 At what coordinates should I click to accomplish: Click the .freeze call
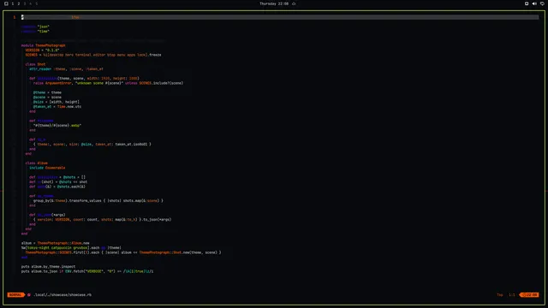tap(154, 55)
